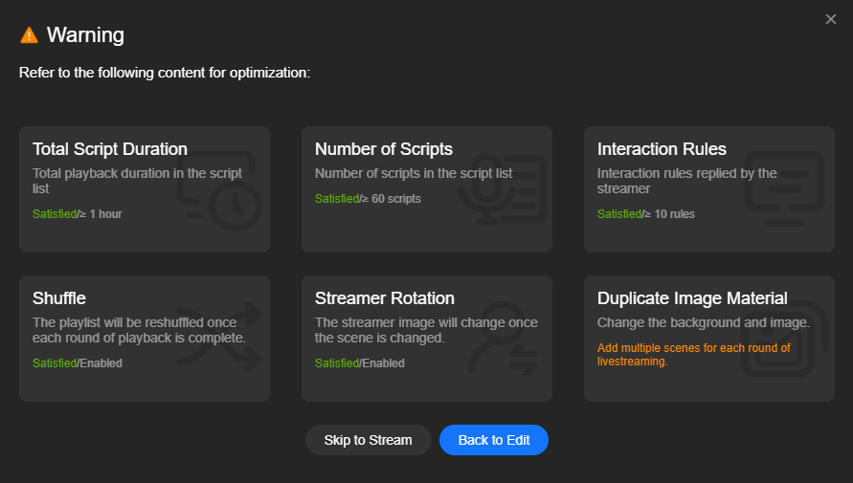This screenshot has height=483, width=853.
Task: Select the Total Script Duration card title
Action: tap(110, 149)
